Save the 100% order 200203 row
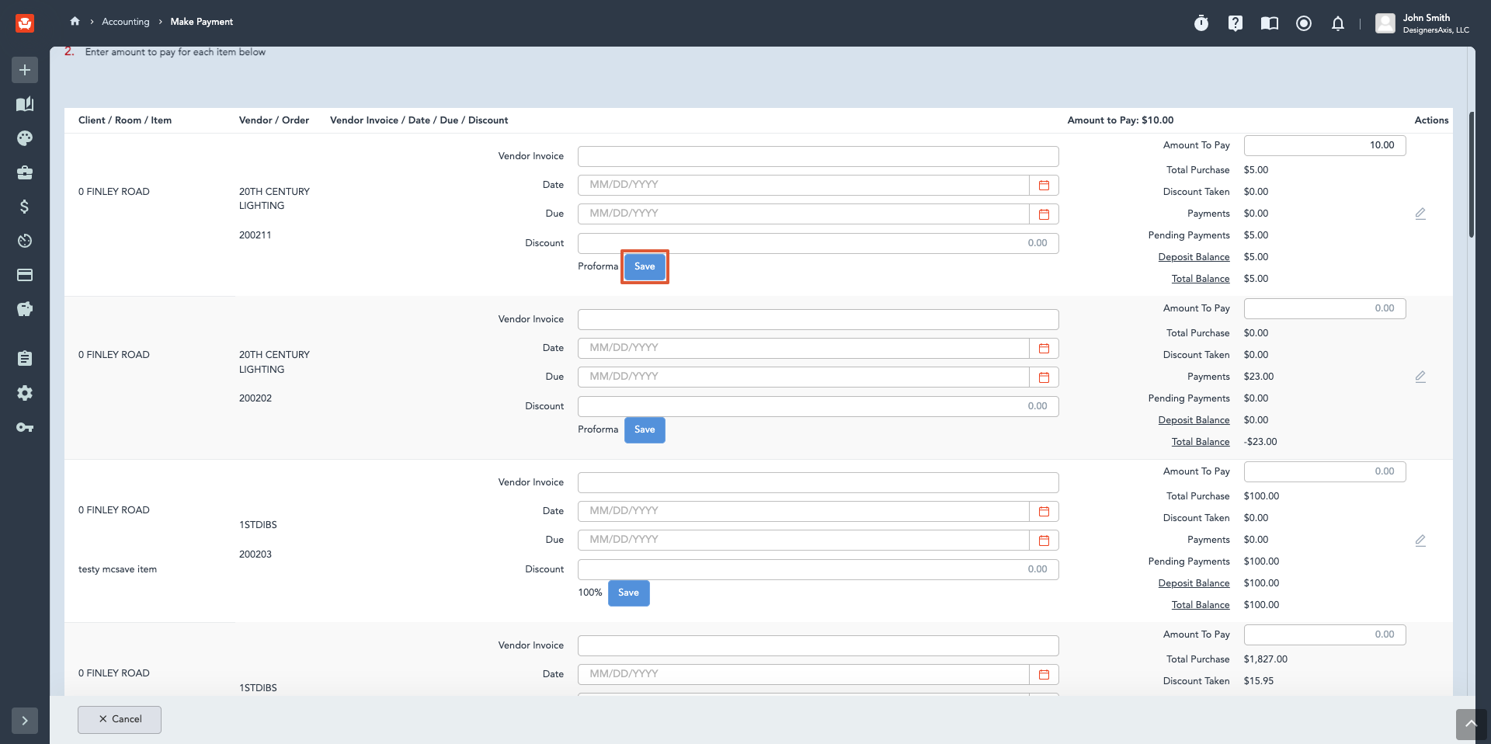Screen dimensions: 1491x744 628,593
